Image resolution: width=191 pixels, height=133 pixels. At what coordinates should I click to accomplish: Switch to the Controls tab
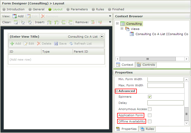pos(146,65)
